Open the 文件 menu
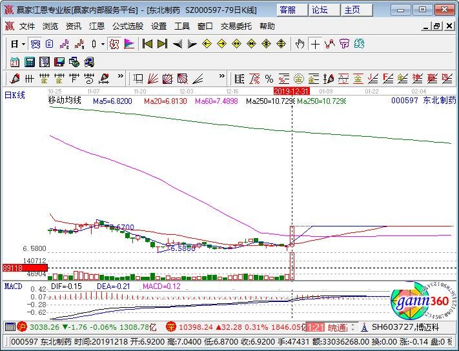Viewport: 459px width, 351px height. (27, 26)
